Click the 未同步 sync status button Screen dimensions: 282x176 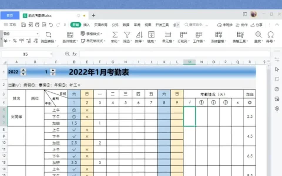tap(227, 25)
